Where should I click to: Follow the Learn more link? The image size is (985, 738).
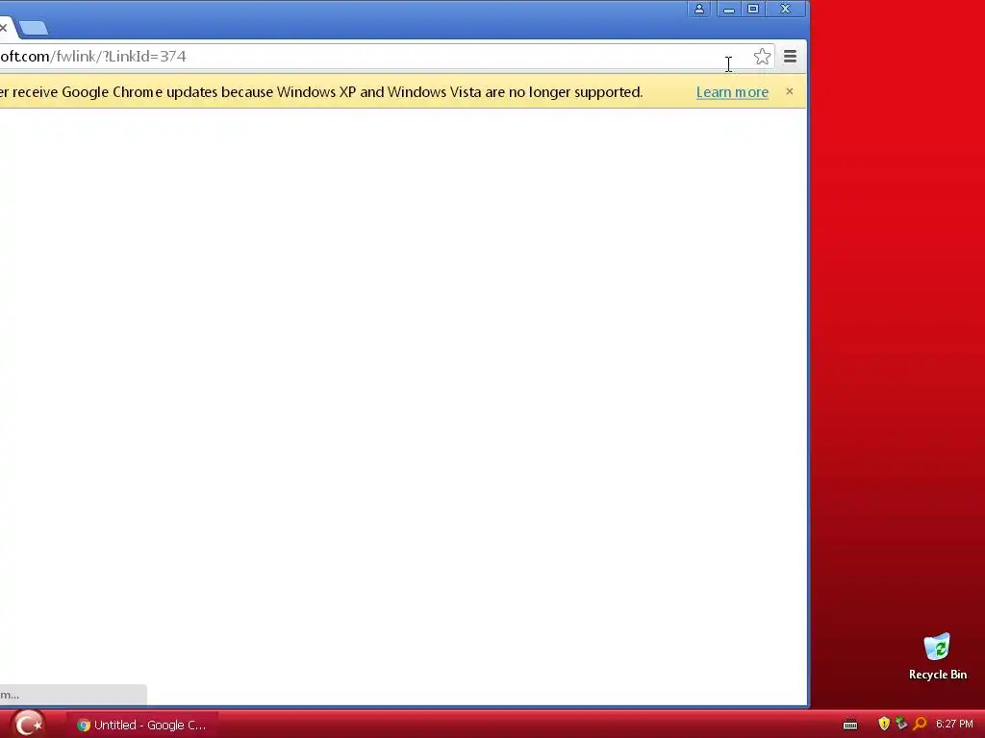point(732,92)
